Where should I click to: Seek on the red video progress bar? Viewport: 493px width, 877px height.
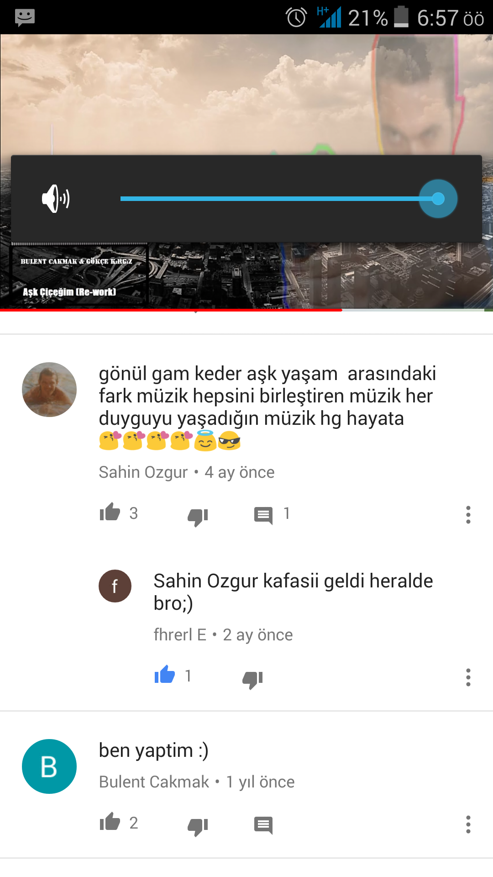click(246, 310)
